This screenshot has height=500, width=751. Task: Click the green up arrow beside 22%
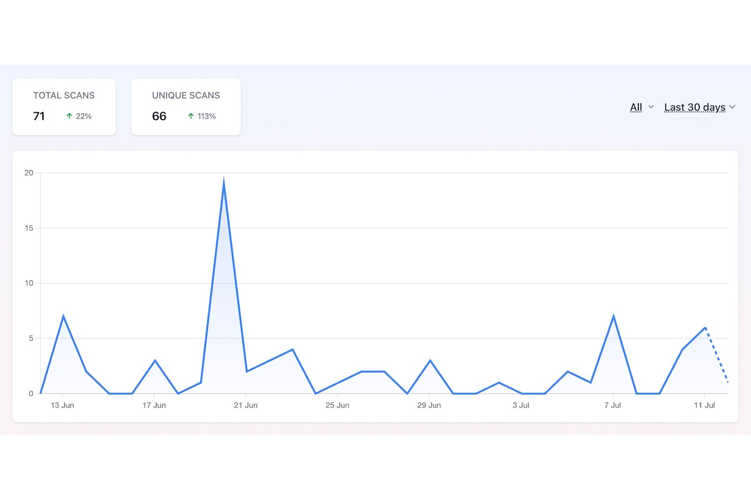point(69,116)
